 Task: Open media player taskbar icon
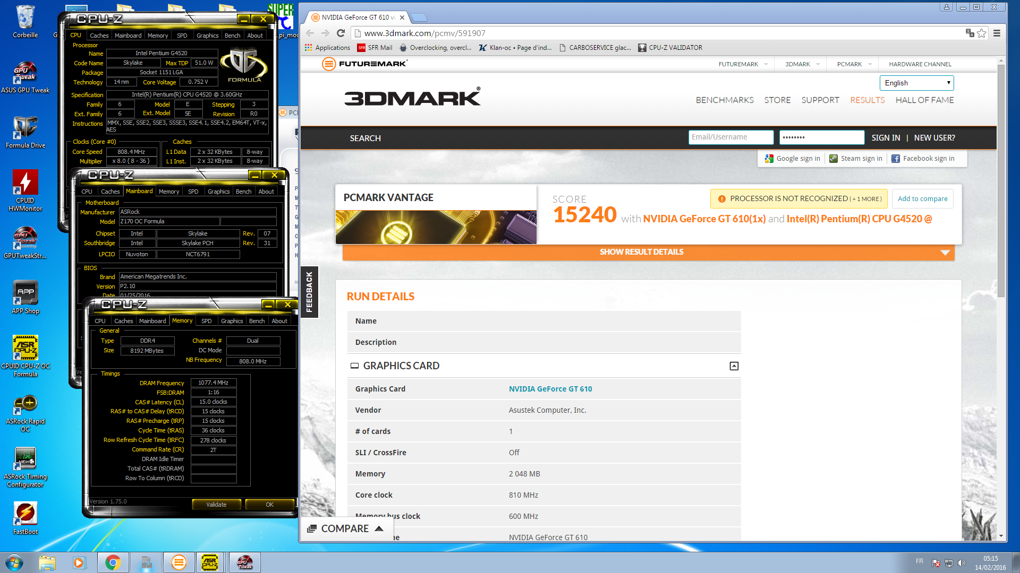(79, 562)
